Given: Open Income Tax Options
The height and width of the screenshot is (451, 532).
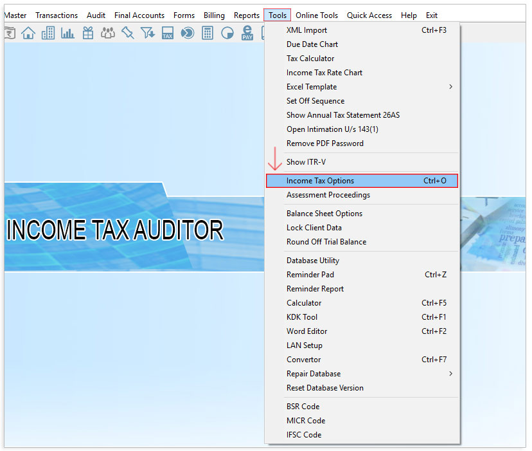Looking at the screenshot, I should (362, 181).
